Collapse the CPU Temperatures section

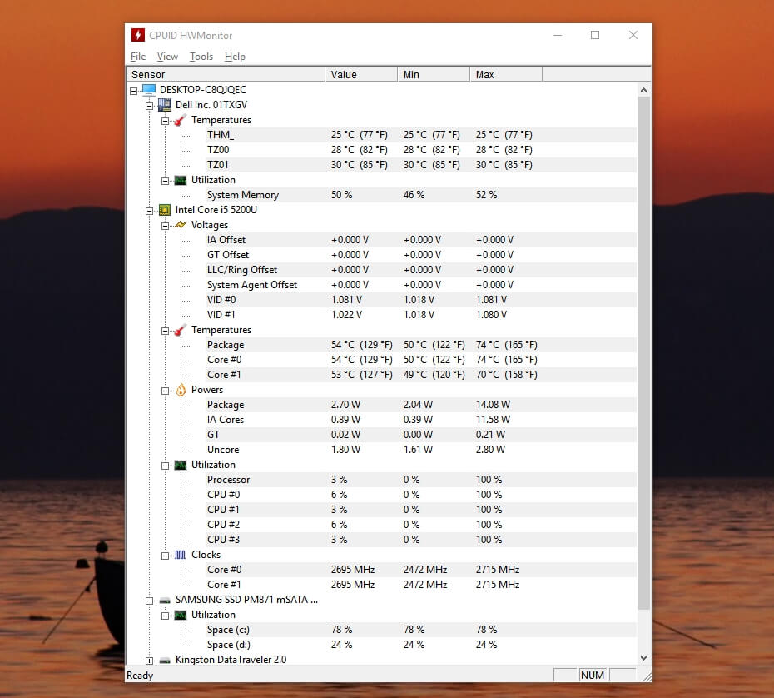tap(164, 330)
